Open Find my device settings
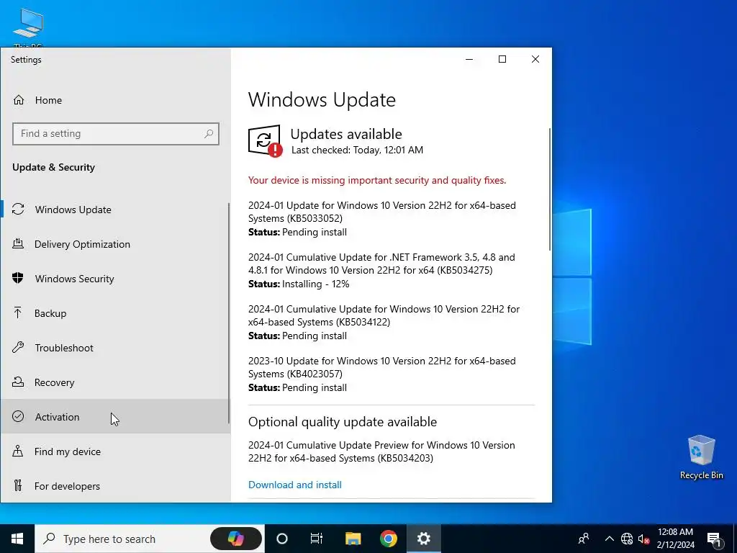Image resolution: width=737 pixels, height=553 pixels. [x=115, y=451]
